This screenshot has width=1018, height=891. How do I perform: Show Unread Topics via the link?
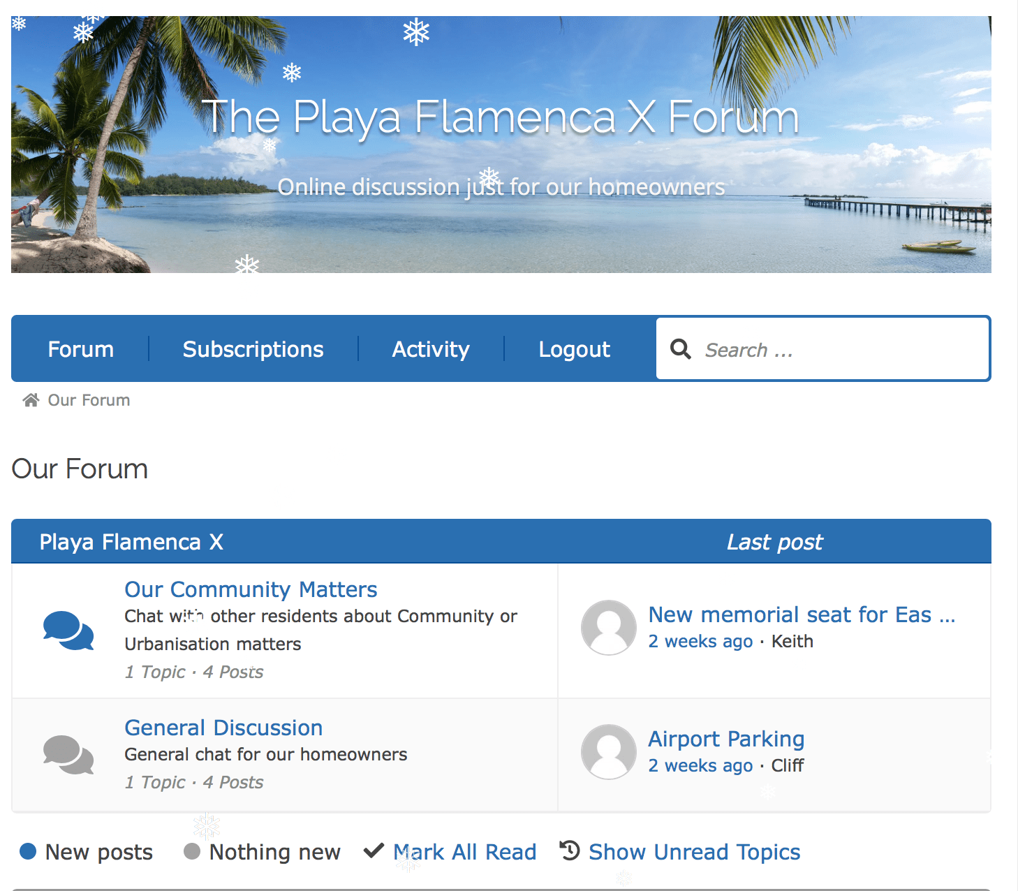(x=694, y=852)
